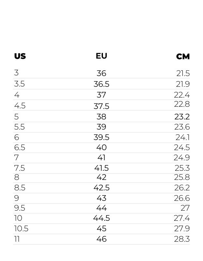Click the 26.2 cm value

(x=182, y=188)
